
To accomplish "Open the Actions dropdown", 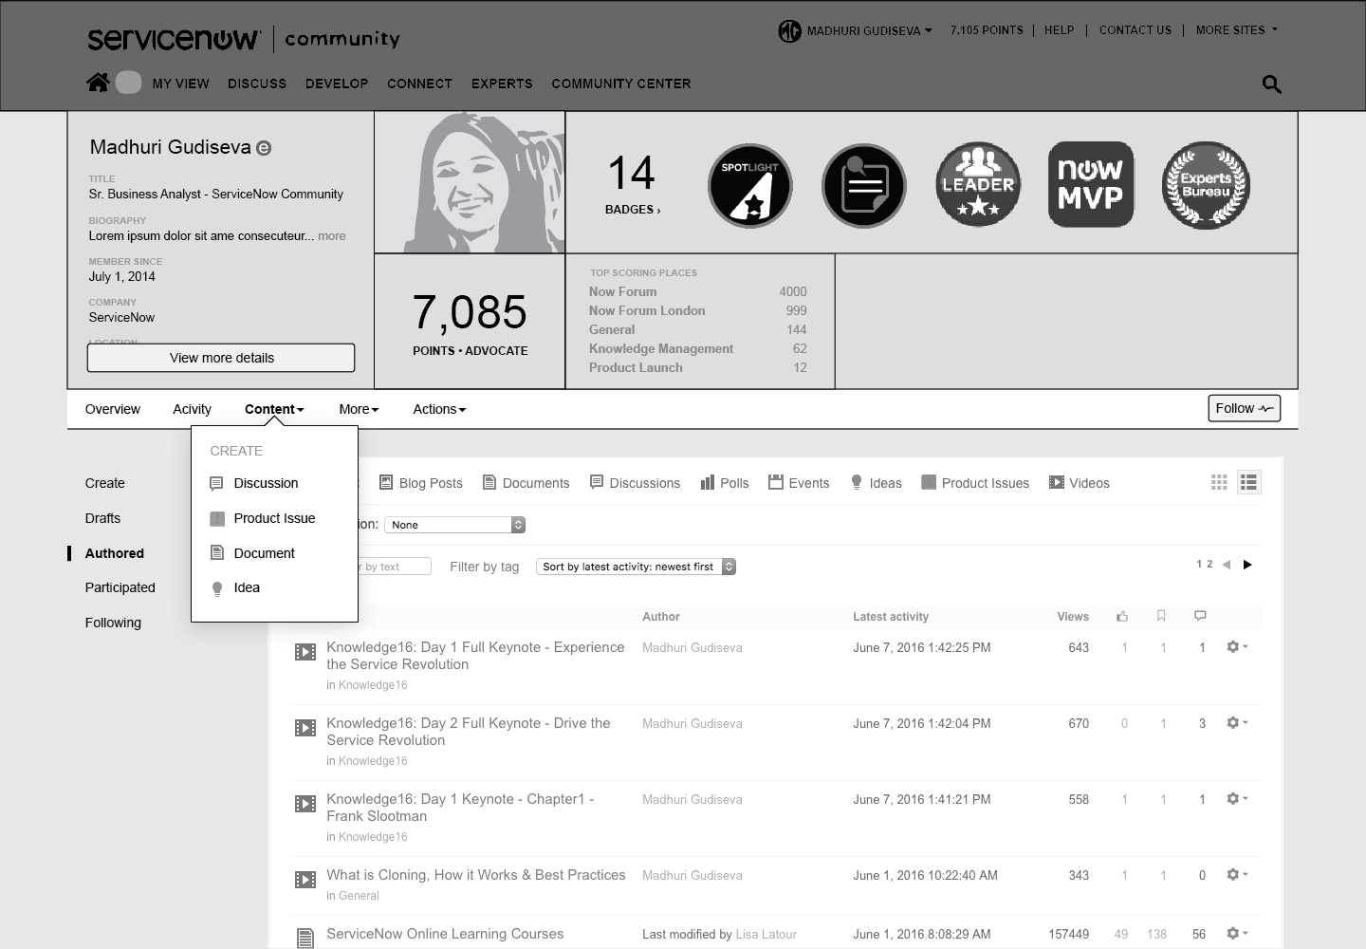I will [439, 409].
